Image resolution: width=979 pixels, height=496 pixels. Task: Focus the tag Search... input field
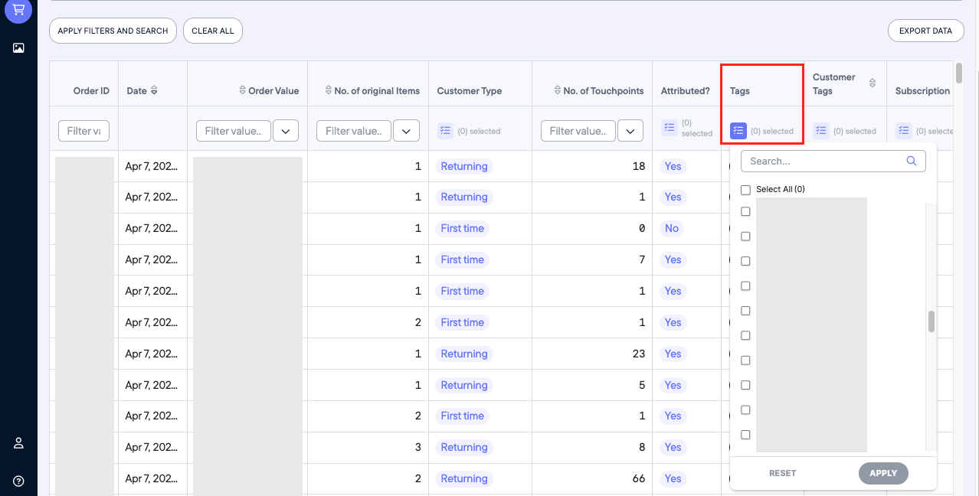point(833,161)
